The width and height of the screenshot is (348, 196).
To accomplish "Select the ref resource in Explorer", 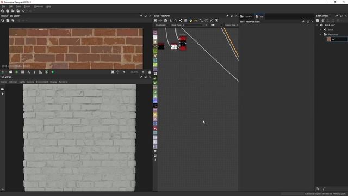I will (x=337, y=39).
